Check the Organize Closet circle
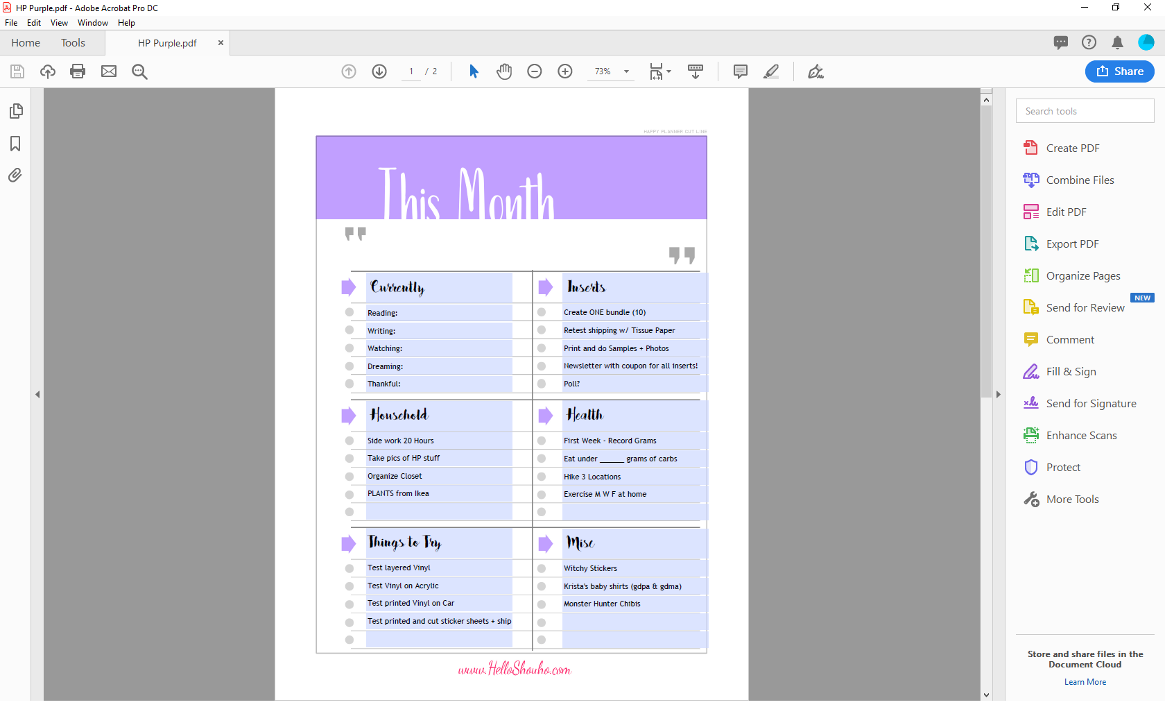1165x716 pixels. (349, 477)
